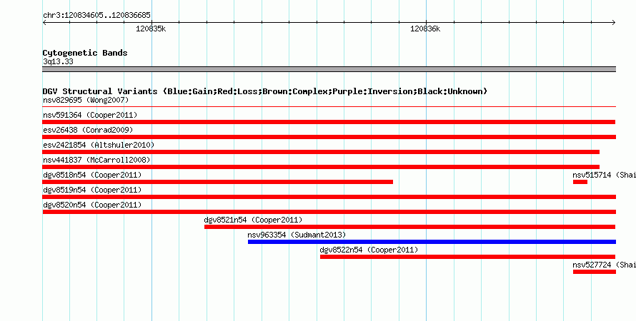Click the nsv963354 (Sudmant2013) label
Viewport: 636px width, 321px height.
(297, 235)
